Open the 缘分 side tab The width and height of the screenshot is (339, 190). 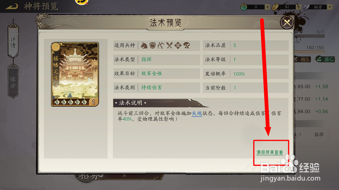(13, 82)
